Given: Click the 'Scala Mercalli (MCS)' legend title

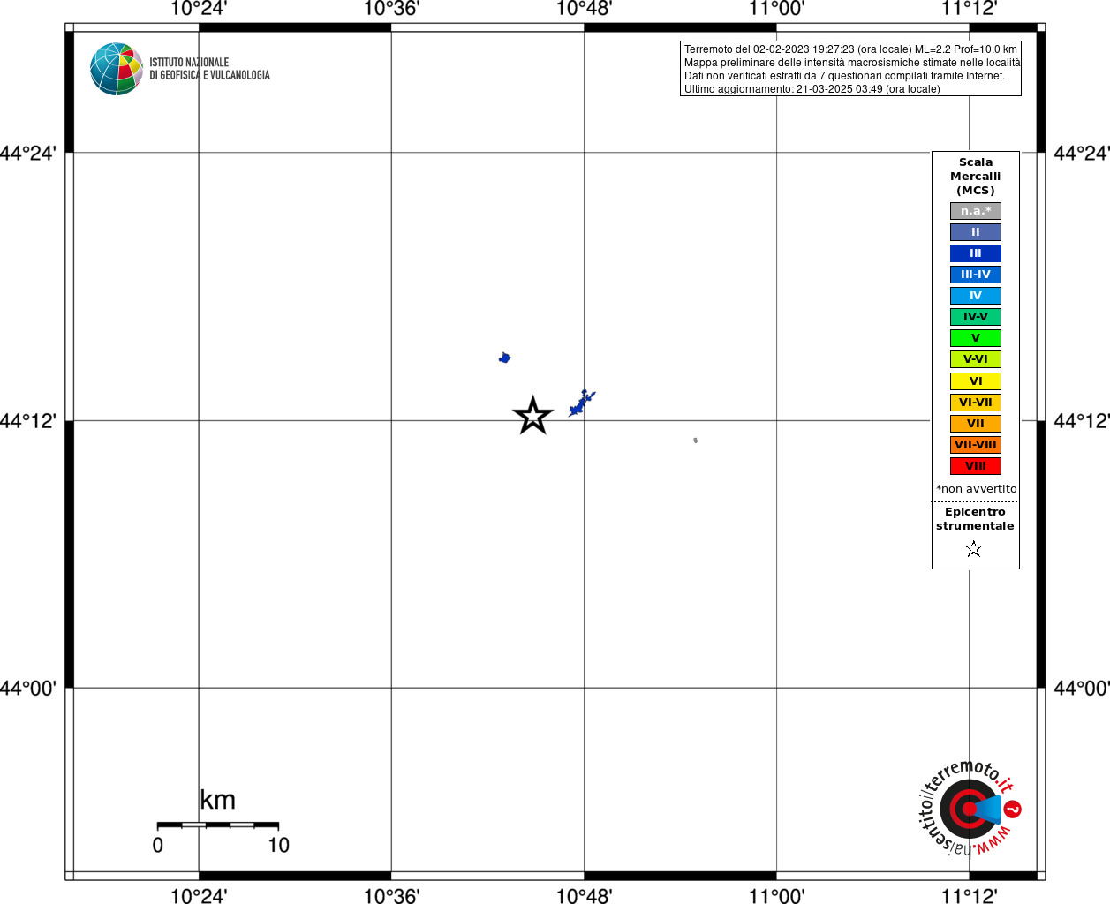Looking at the screenshot, I should pyautogui.click(x=976, y=177).
